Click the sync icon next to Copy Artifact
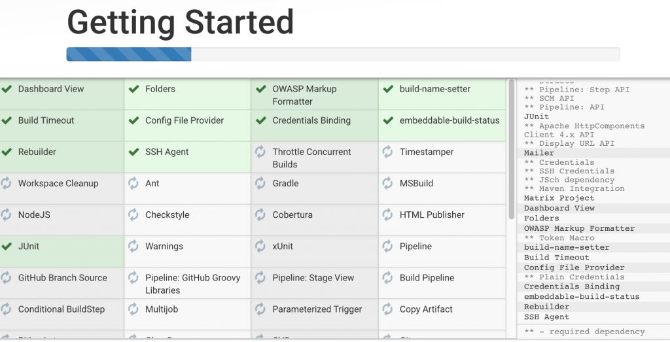The height and width of the screenshot is (342, 670). click(387, 309)
